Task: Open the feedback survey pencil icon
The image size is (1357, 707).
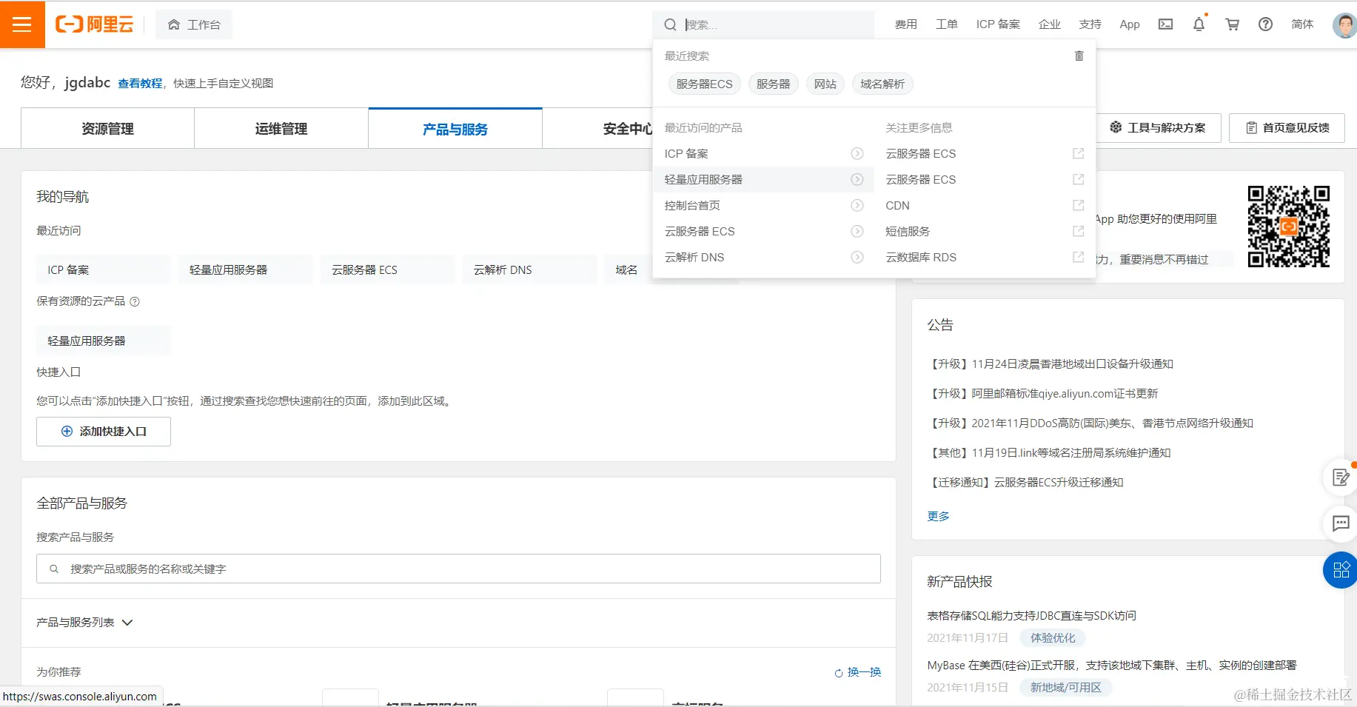Action: 1340,477
